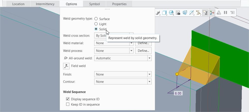Screen dimensions: 249x112
Task: Click the 6.00 weld dimension value
Action: point(178,93)
